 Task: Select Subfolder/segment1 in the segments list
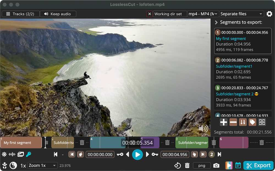click(243, 69)
